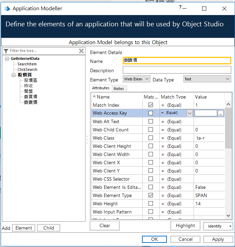This screenshot has width=235, height=247.
Task: Select the Attributes tab
Action: [x=101, y=88]
